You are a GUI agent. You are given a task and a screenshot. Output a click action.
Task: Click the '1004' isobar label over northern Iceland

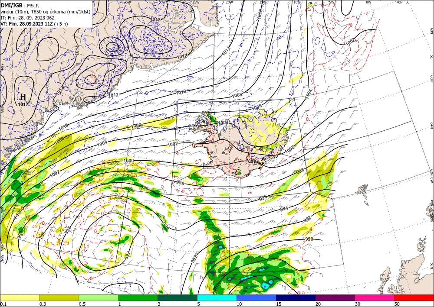(x=223, y=123)
